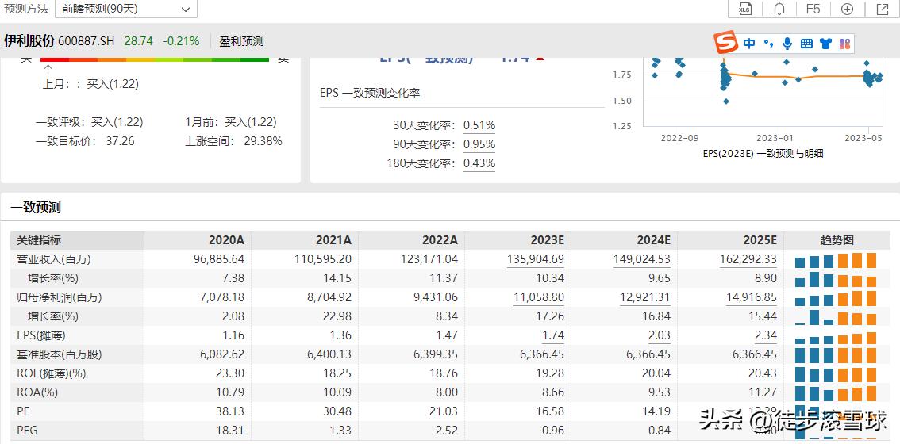Click the ROE(摊薄)(%) row label
This screenshot has width=900, height=444.
51,373
